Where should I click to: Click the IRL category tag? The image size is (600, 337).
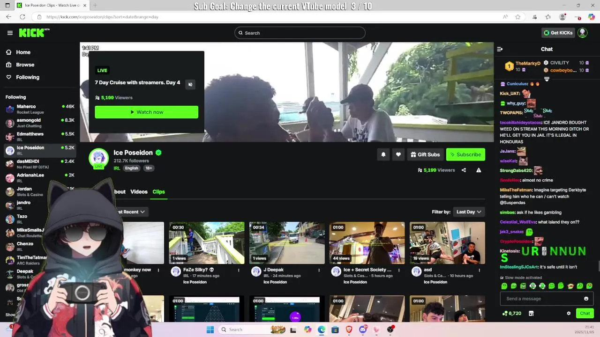(x=117, y=168)
